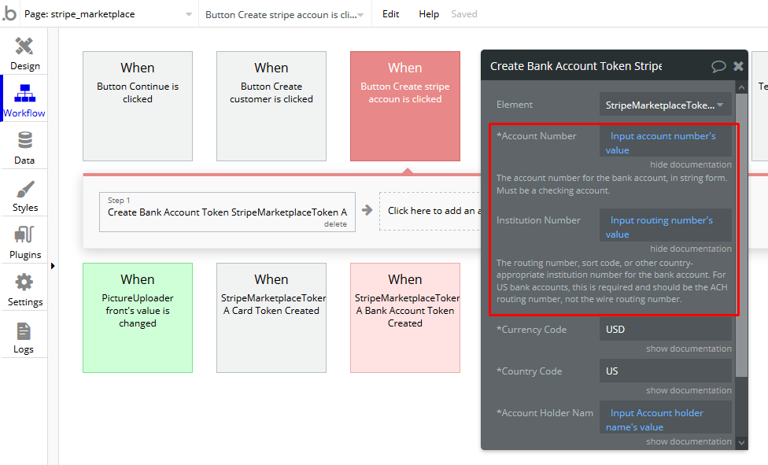Edit the Account Holder Name dynamic value
The width and height of the screenshot is (768, 465).
tap(665, 418)
